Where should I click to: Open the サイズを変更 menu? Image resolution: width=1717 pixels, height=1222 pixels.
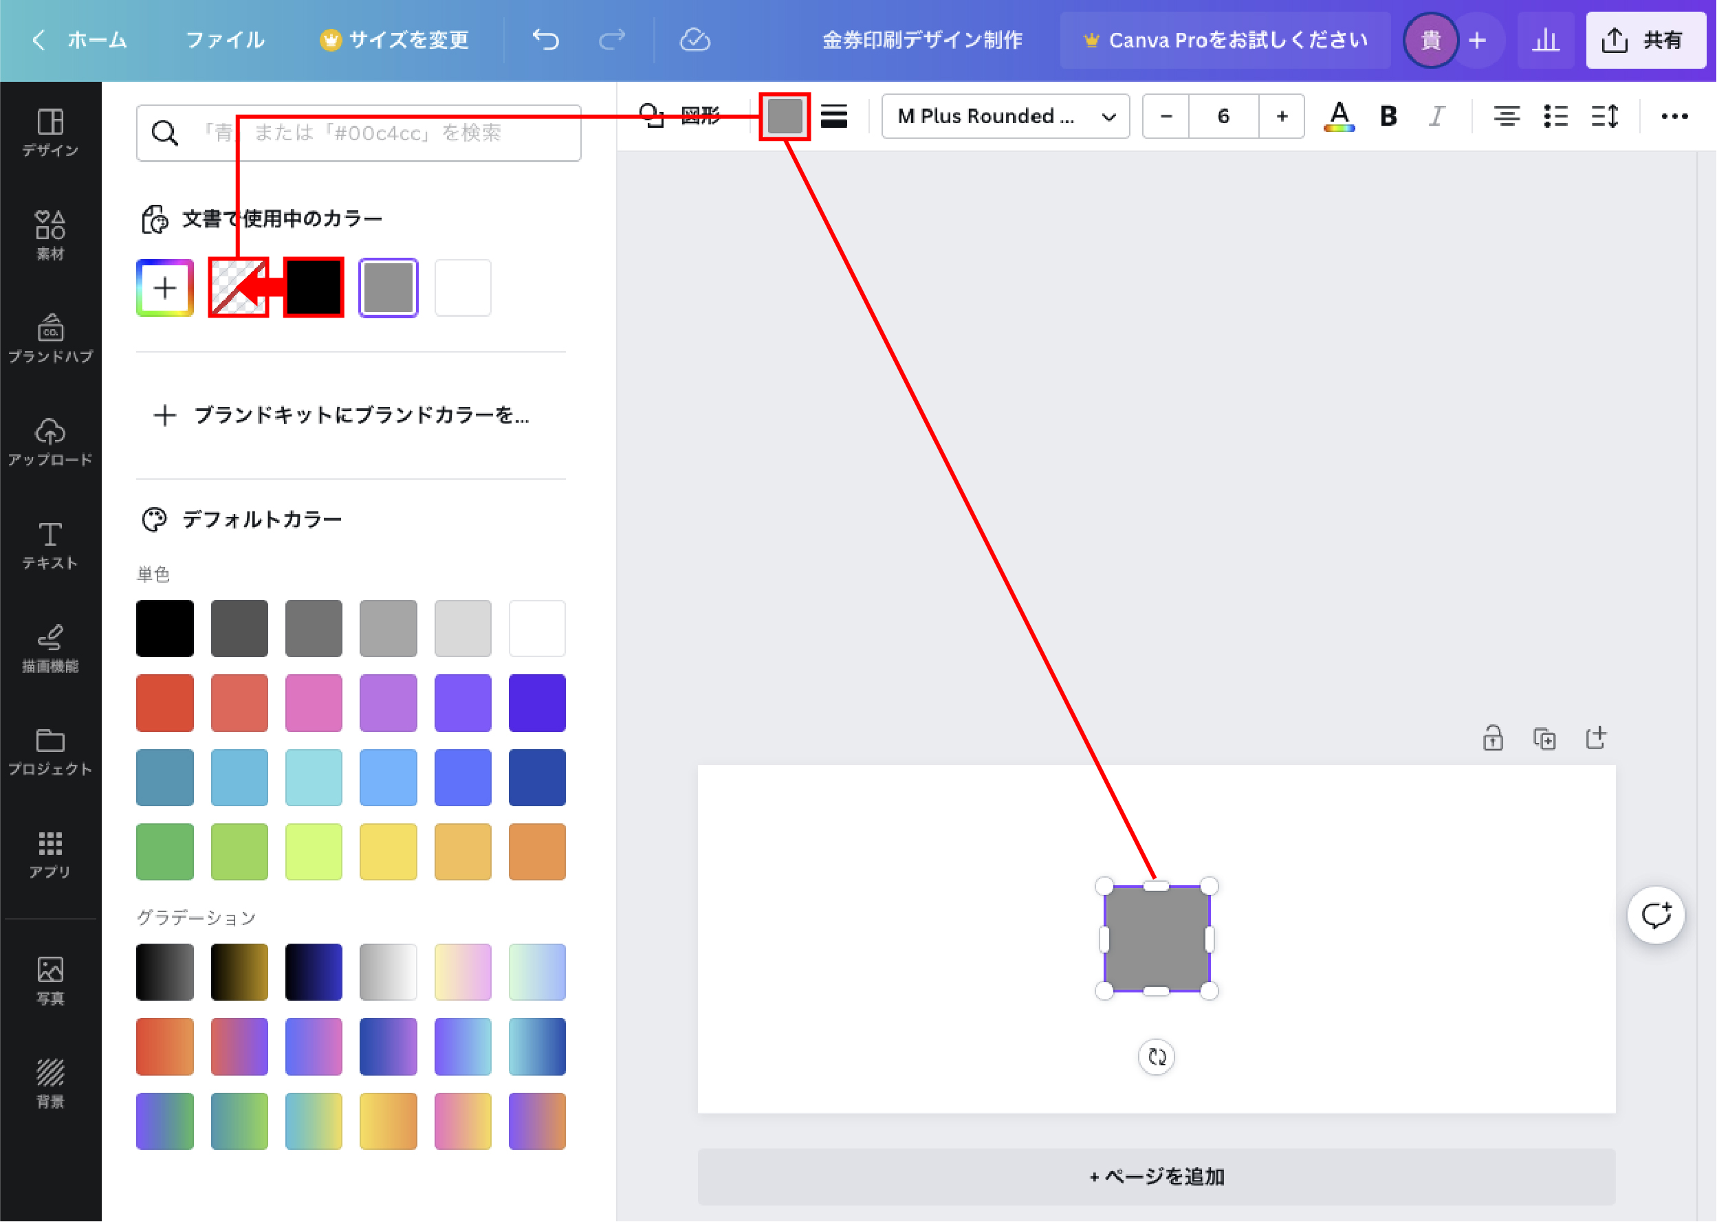394,40
